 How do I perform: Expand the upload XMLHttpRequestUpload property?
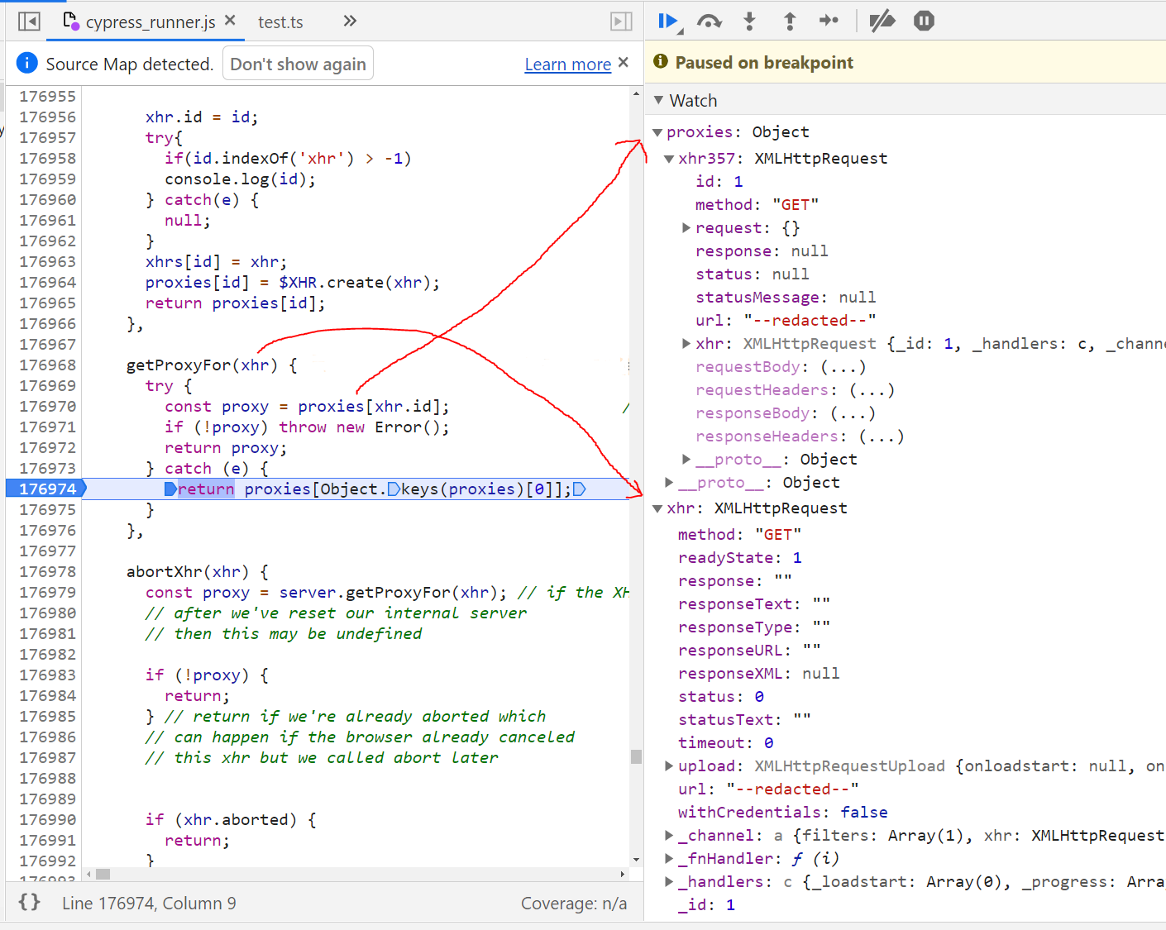668,765
